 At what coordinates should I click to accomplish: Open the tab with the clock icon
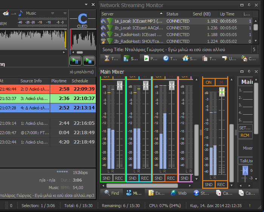(x=169, y=59)
